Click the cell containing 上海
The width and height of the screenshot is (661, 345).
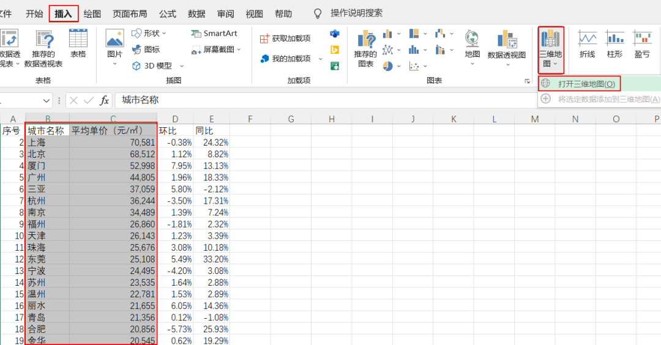tap(48, 143)
